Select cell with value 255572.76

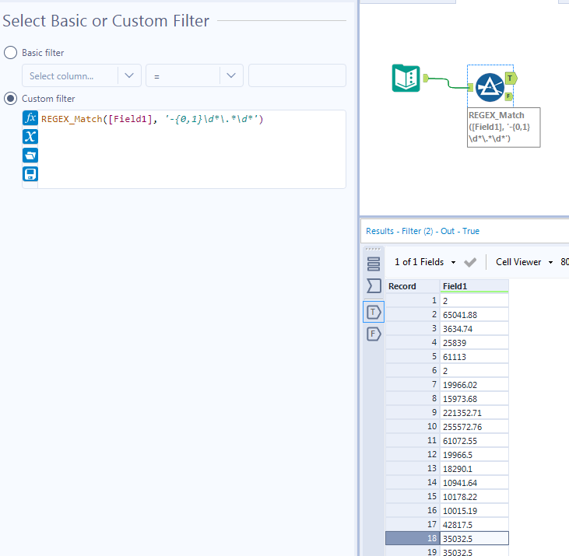coord(474,427)
